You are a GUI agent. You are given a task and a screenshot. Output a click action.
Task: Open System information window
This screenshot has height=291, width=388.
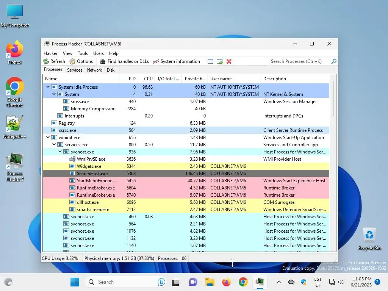[x=177, y=61]
